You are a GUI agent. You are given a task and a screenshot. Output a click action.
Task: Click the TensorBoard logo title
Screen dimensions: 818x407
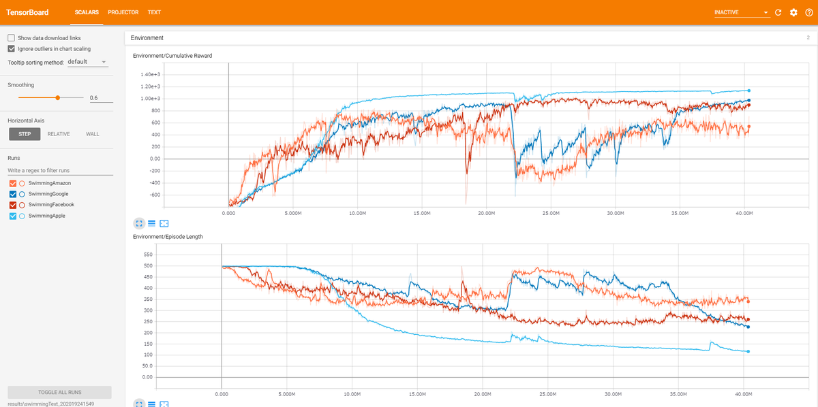coord(29,12)
